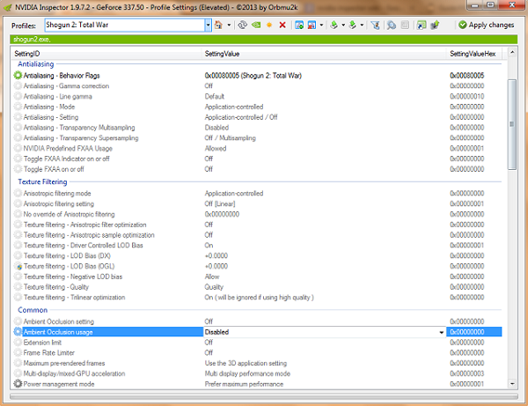Select the Anisotropic filter optimization row
This screenshot has width=528, height=406.
point(258,225)
